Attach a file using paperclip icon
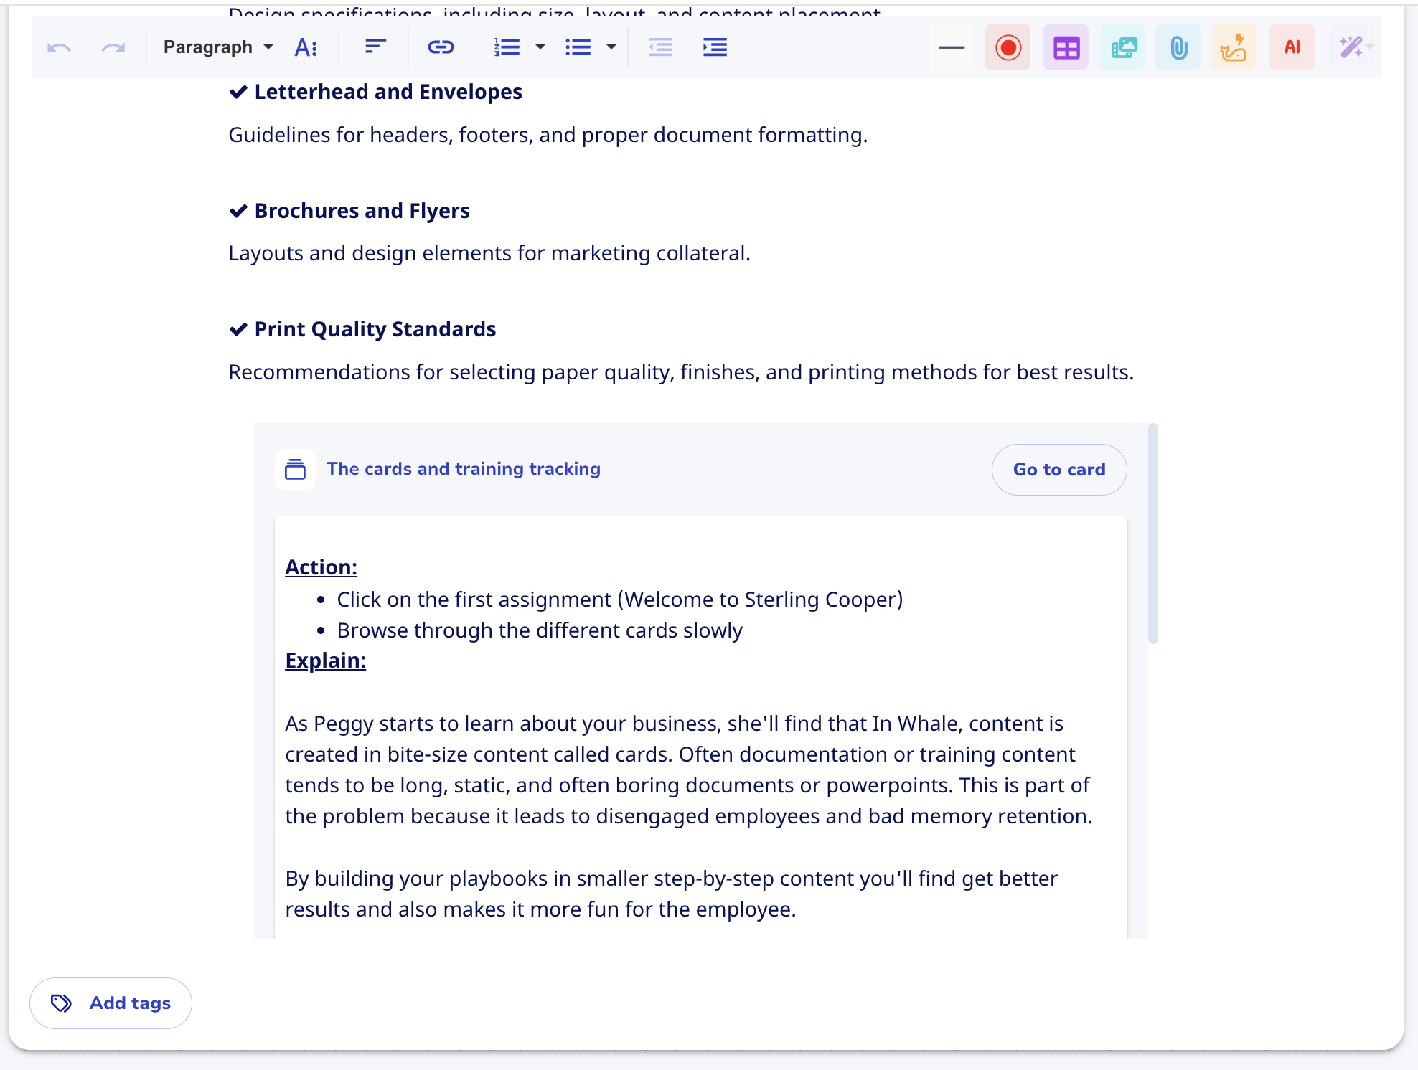This screenshot has width=1418, height=1070. pos(1178,47)
